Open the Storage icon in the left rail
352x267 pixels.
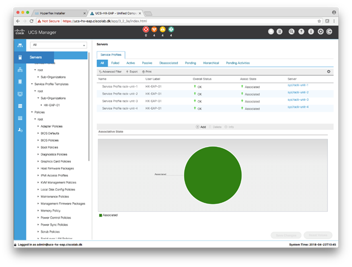(20, 106)
